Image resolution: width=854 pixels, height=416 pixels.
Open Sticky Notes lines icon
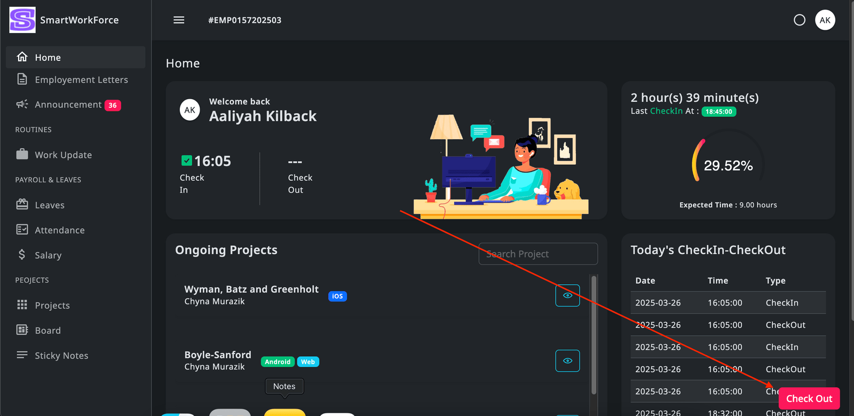pyautogui.click(x=22, y=355)
